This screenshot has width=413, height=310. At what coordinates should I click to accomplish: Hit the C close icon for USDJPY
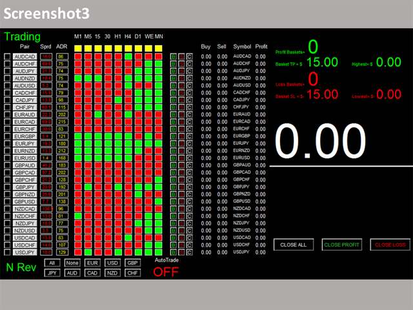click(189, 252)
